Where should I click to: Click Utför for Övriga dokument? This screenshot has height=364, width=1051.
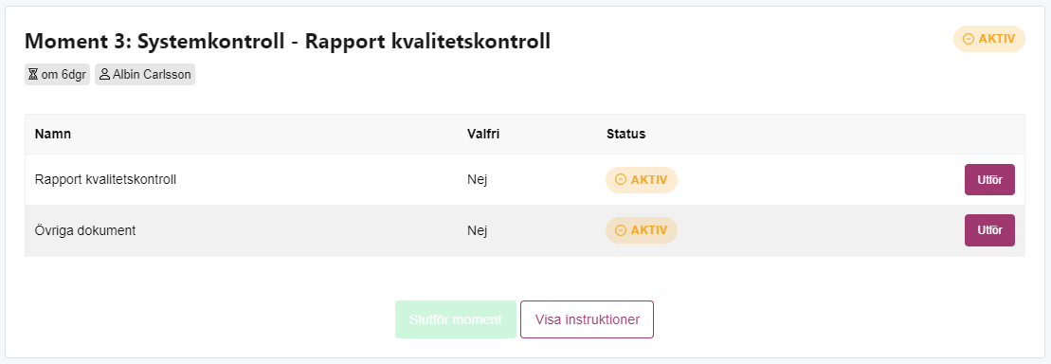(x=989, y=230)
